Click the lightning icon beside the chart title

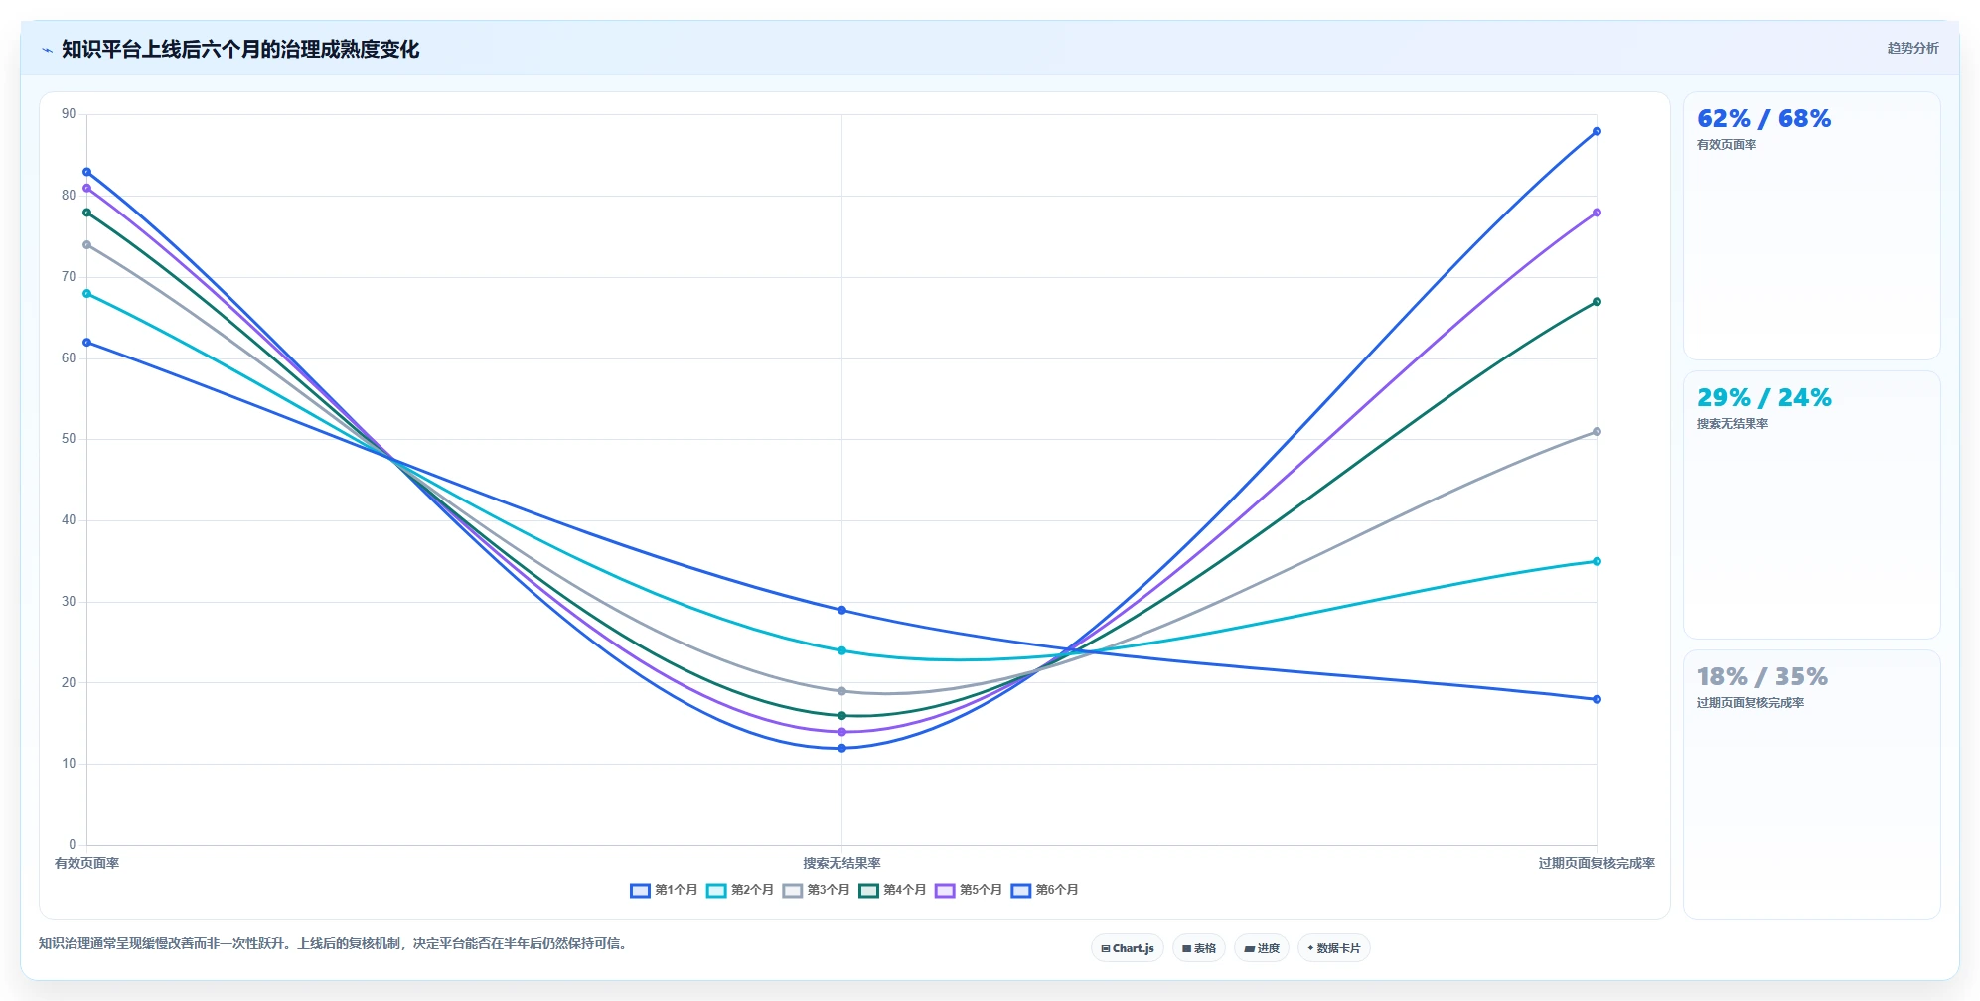tap(47, 50)
